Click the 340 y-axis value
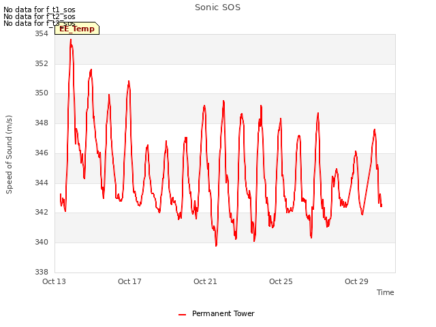Viewport: 436px width, 327px height. click(x=42, y=243)
